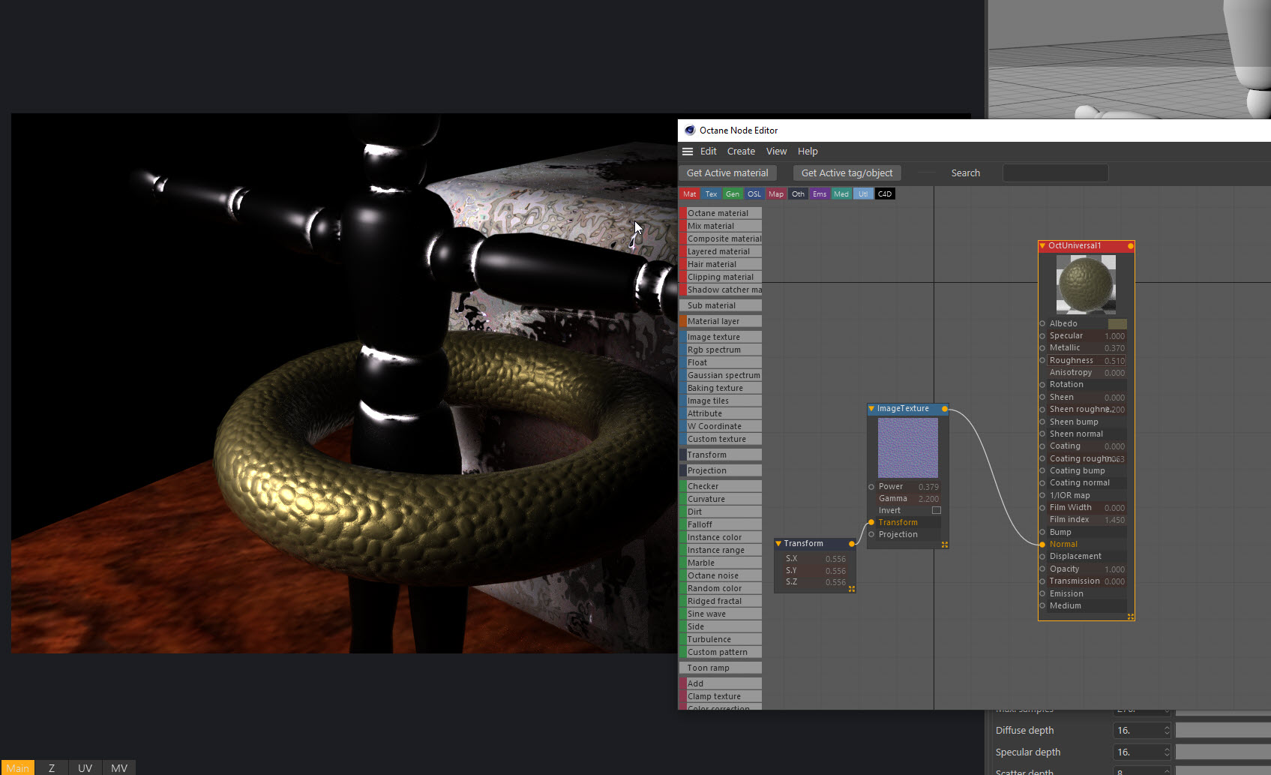Screen dimensions: 1271x775
Task: Toggle the C4D node category filter
Action: 885,194
